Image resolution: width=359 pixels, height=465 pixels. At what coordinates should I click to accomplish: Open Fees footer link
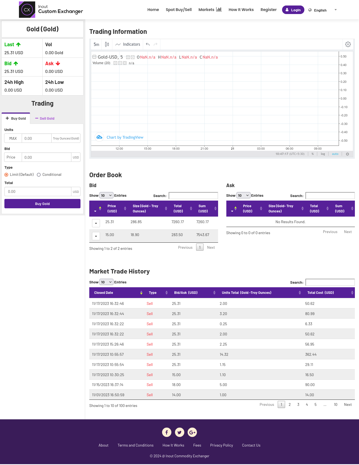click(x=197, y=445)
